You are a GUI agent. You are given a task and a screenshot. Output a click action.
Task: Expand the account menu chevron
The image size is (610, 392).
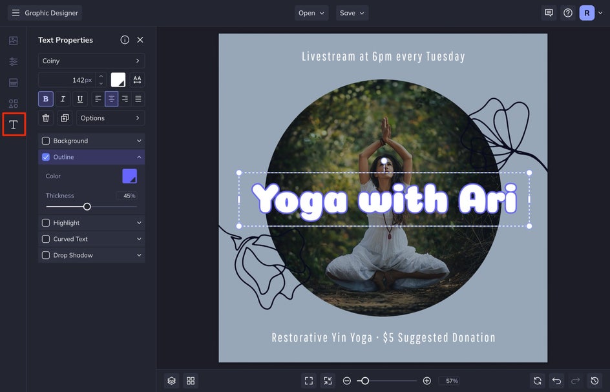(x=600, y=13)
